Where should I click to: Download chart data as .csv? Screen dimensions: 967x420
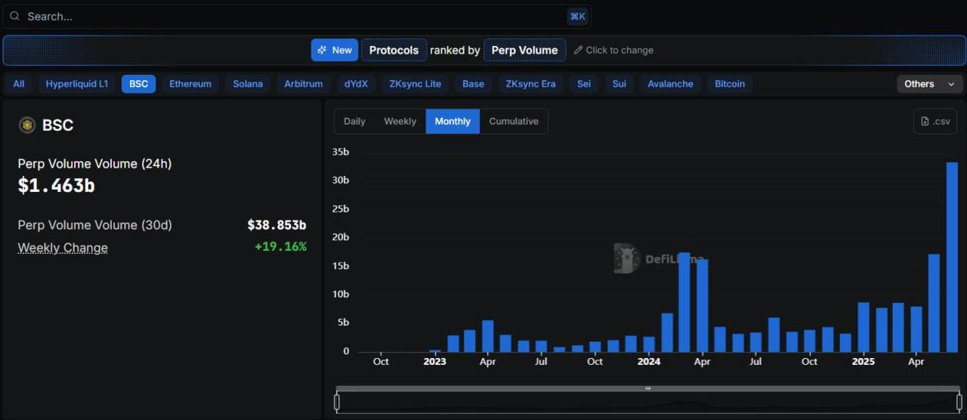935,122
